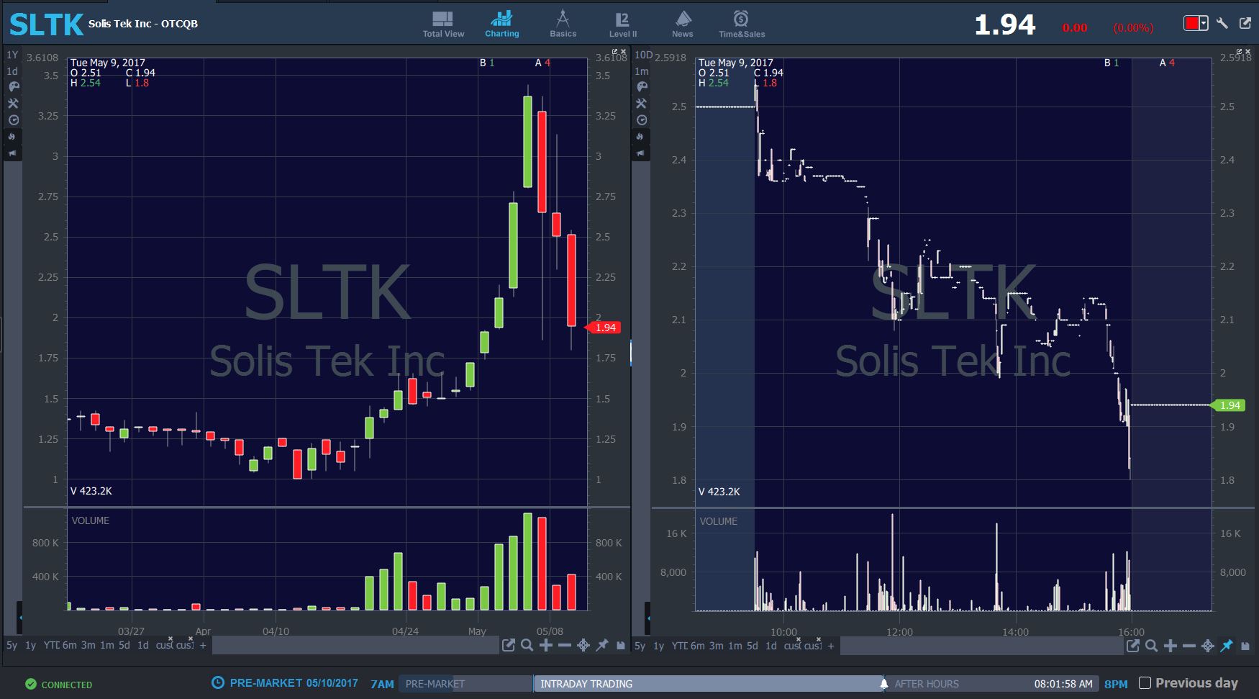The width and height of the screenshot is (1259, 699).
Task: Click the green 1.94 price tag on right chart
Action: [1228, 405]
